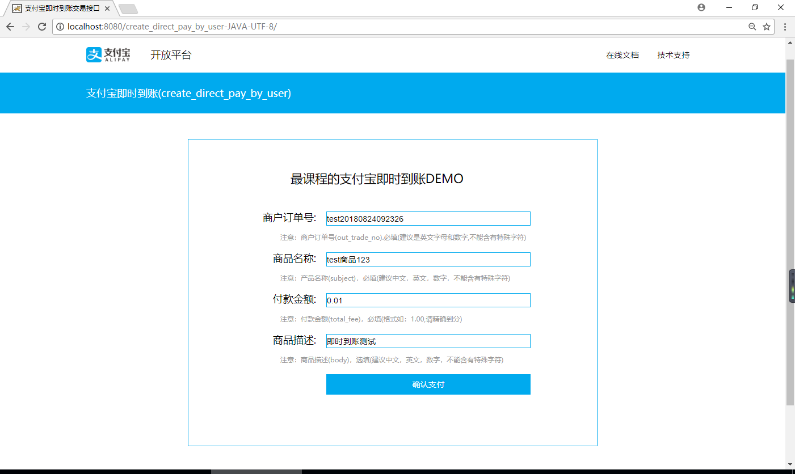
Task: Click the browser forward arrow
Action: 26,27
